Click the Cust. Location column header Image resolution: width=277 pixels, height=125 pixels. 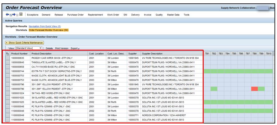(97, 54)
